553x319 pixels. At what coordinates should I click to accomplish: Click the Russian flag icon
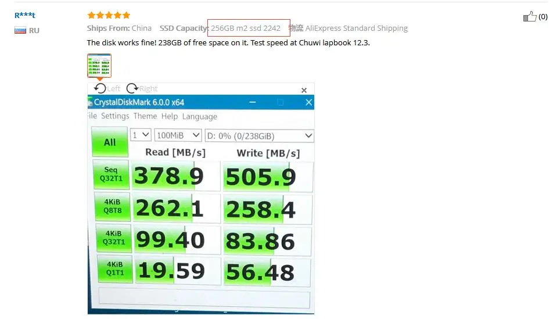point(20,30)
